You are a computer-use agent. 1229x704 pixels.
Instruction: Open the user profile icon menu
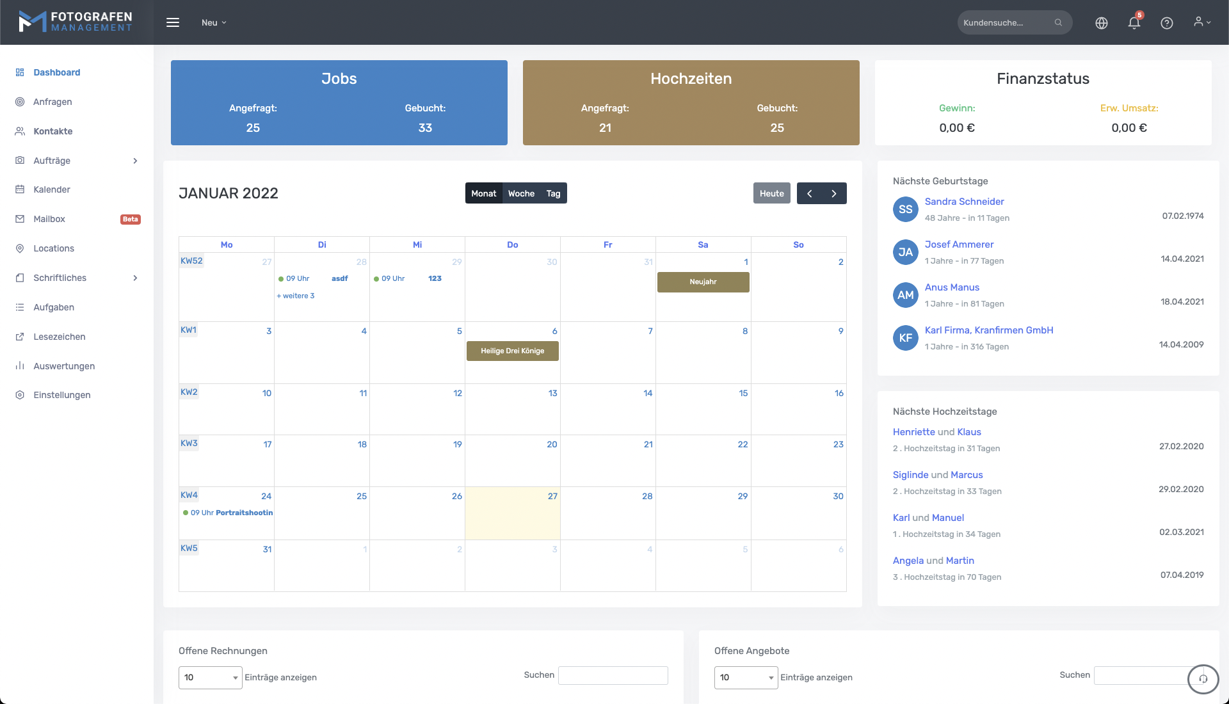point(1201,22)
